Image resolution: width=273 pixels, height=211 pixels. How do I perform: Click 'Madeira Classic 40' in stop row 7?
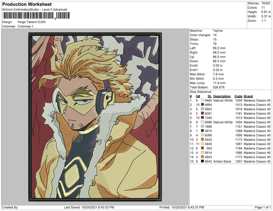[257, 126]
